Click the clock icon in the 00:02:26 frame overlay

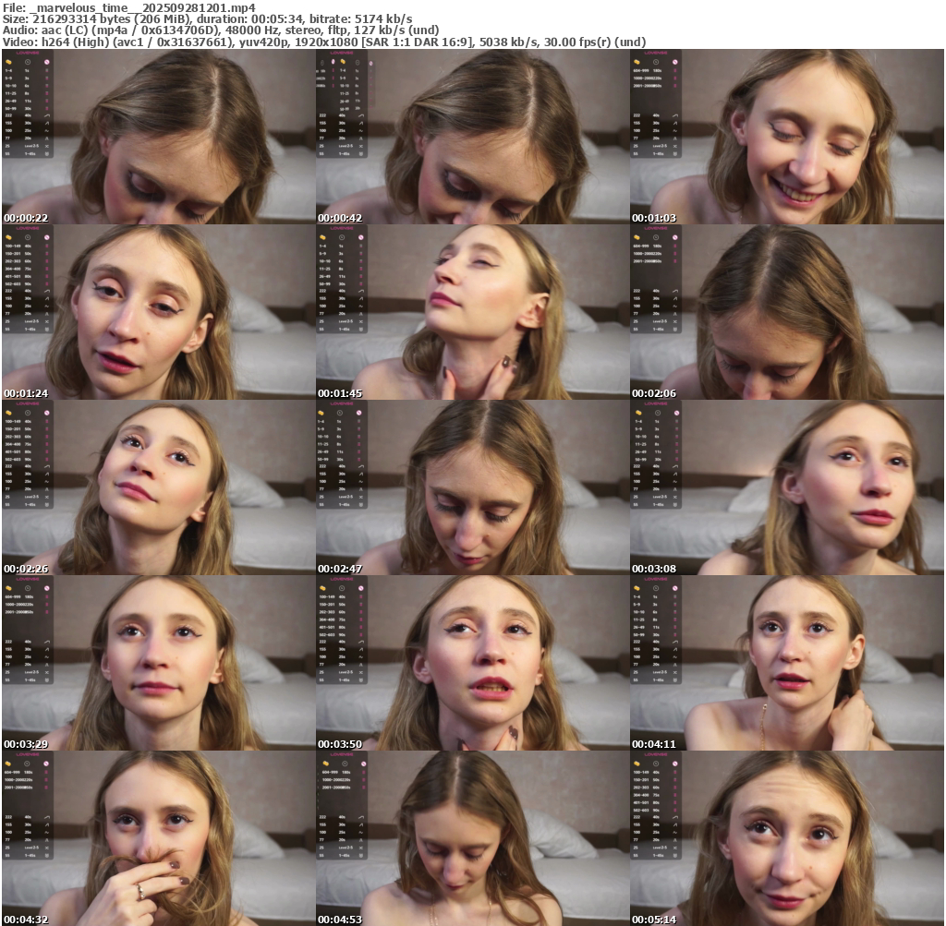[28, 413]
